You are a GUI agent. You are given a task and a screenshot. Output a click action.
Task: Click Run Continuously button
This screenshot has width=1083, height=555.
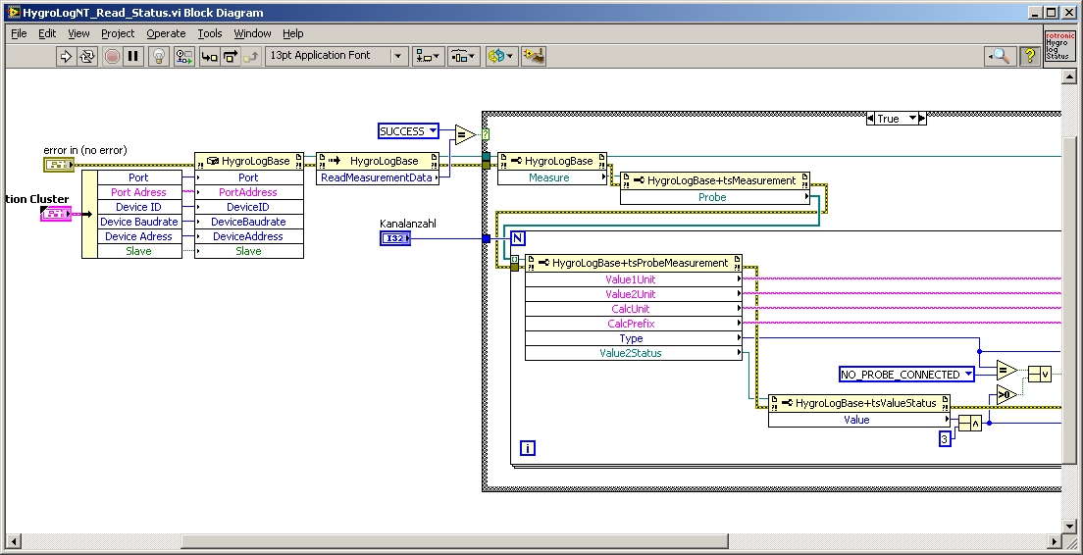(x=87, y=56)
